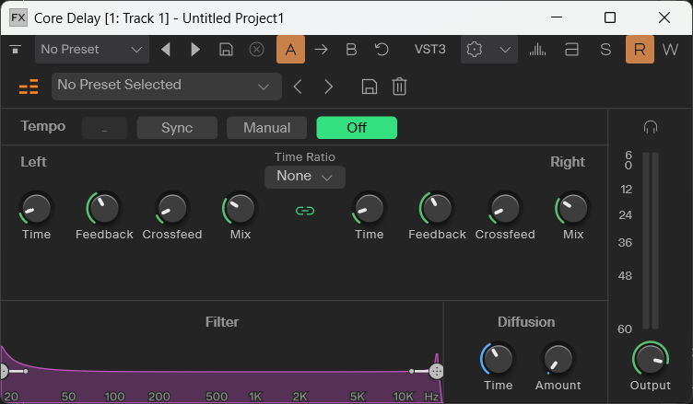Copy A to B with arrow icon
Viewport: 693px width, 404px height.
click(322, 50)
